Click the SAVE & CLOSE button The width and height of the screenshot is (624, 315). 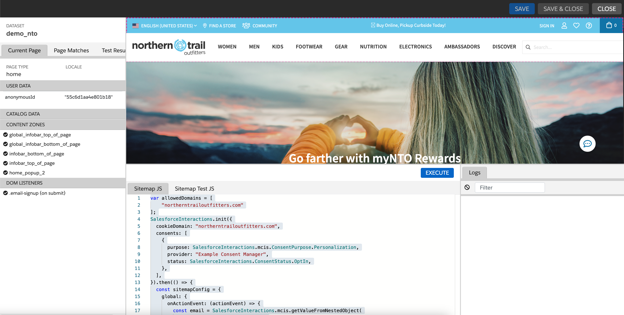pos(563,9)
